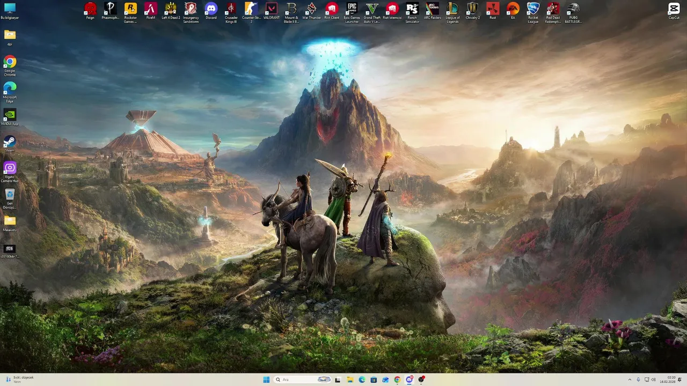Switch to Discord in the taskbar

(410, 380)
